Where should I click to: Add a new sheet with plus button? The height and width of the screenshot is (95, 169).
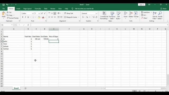click(25, 88)
